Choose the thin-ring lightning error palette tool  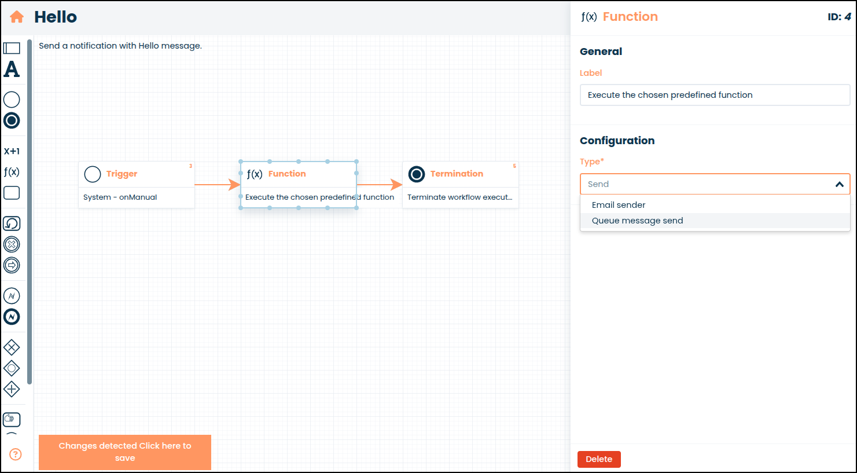click(x=12, y=296)
